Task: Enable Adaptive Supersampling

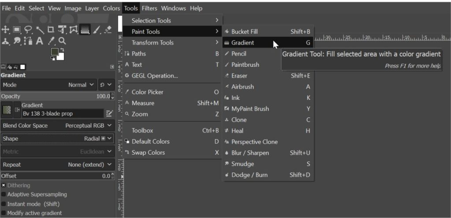Action: tap(4, 194)
